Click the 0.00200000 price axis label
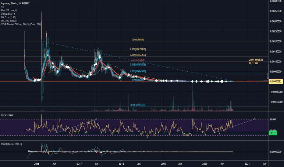 [x=276, y=41]
